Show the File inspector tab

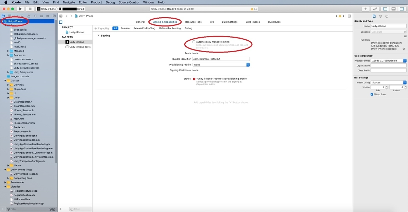(374, 16)
